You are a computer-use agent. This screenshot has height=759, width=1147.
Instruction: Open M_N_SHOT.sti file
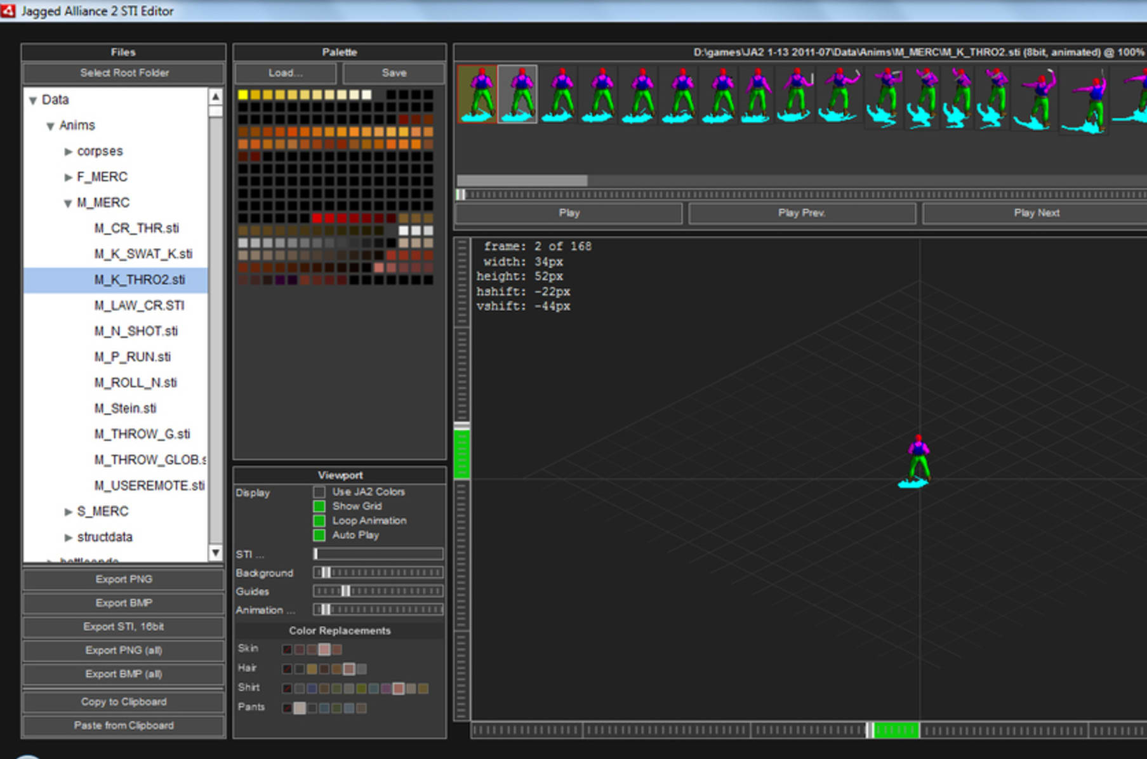[136, 331]
